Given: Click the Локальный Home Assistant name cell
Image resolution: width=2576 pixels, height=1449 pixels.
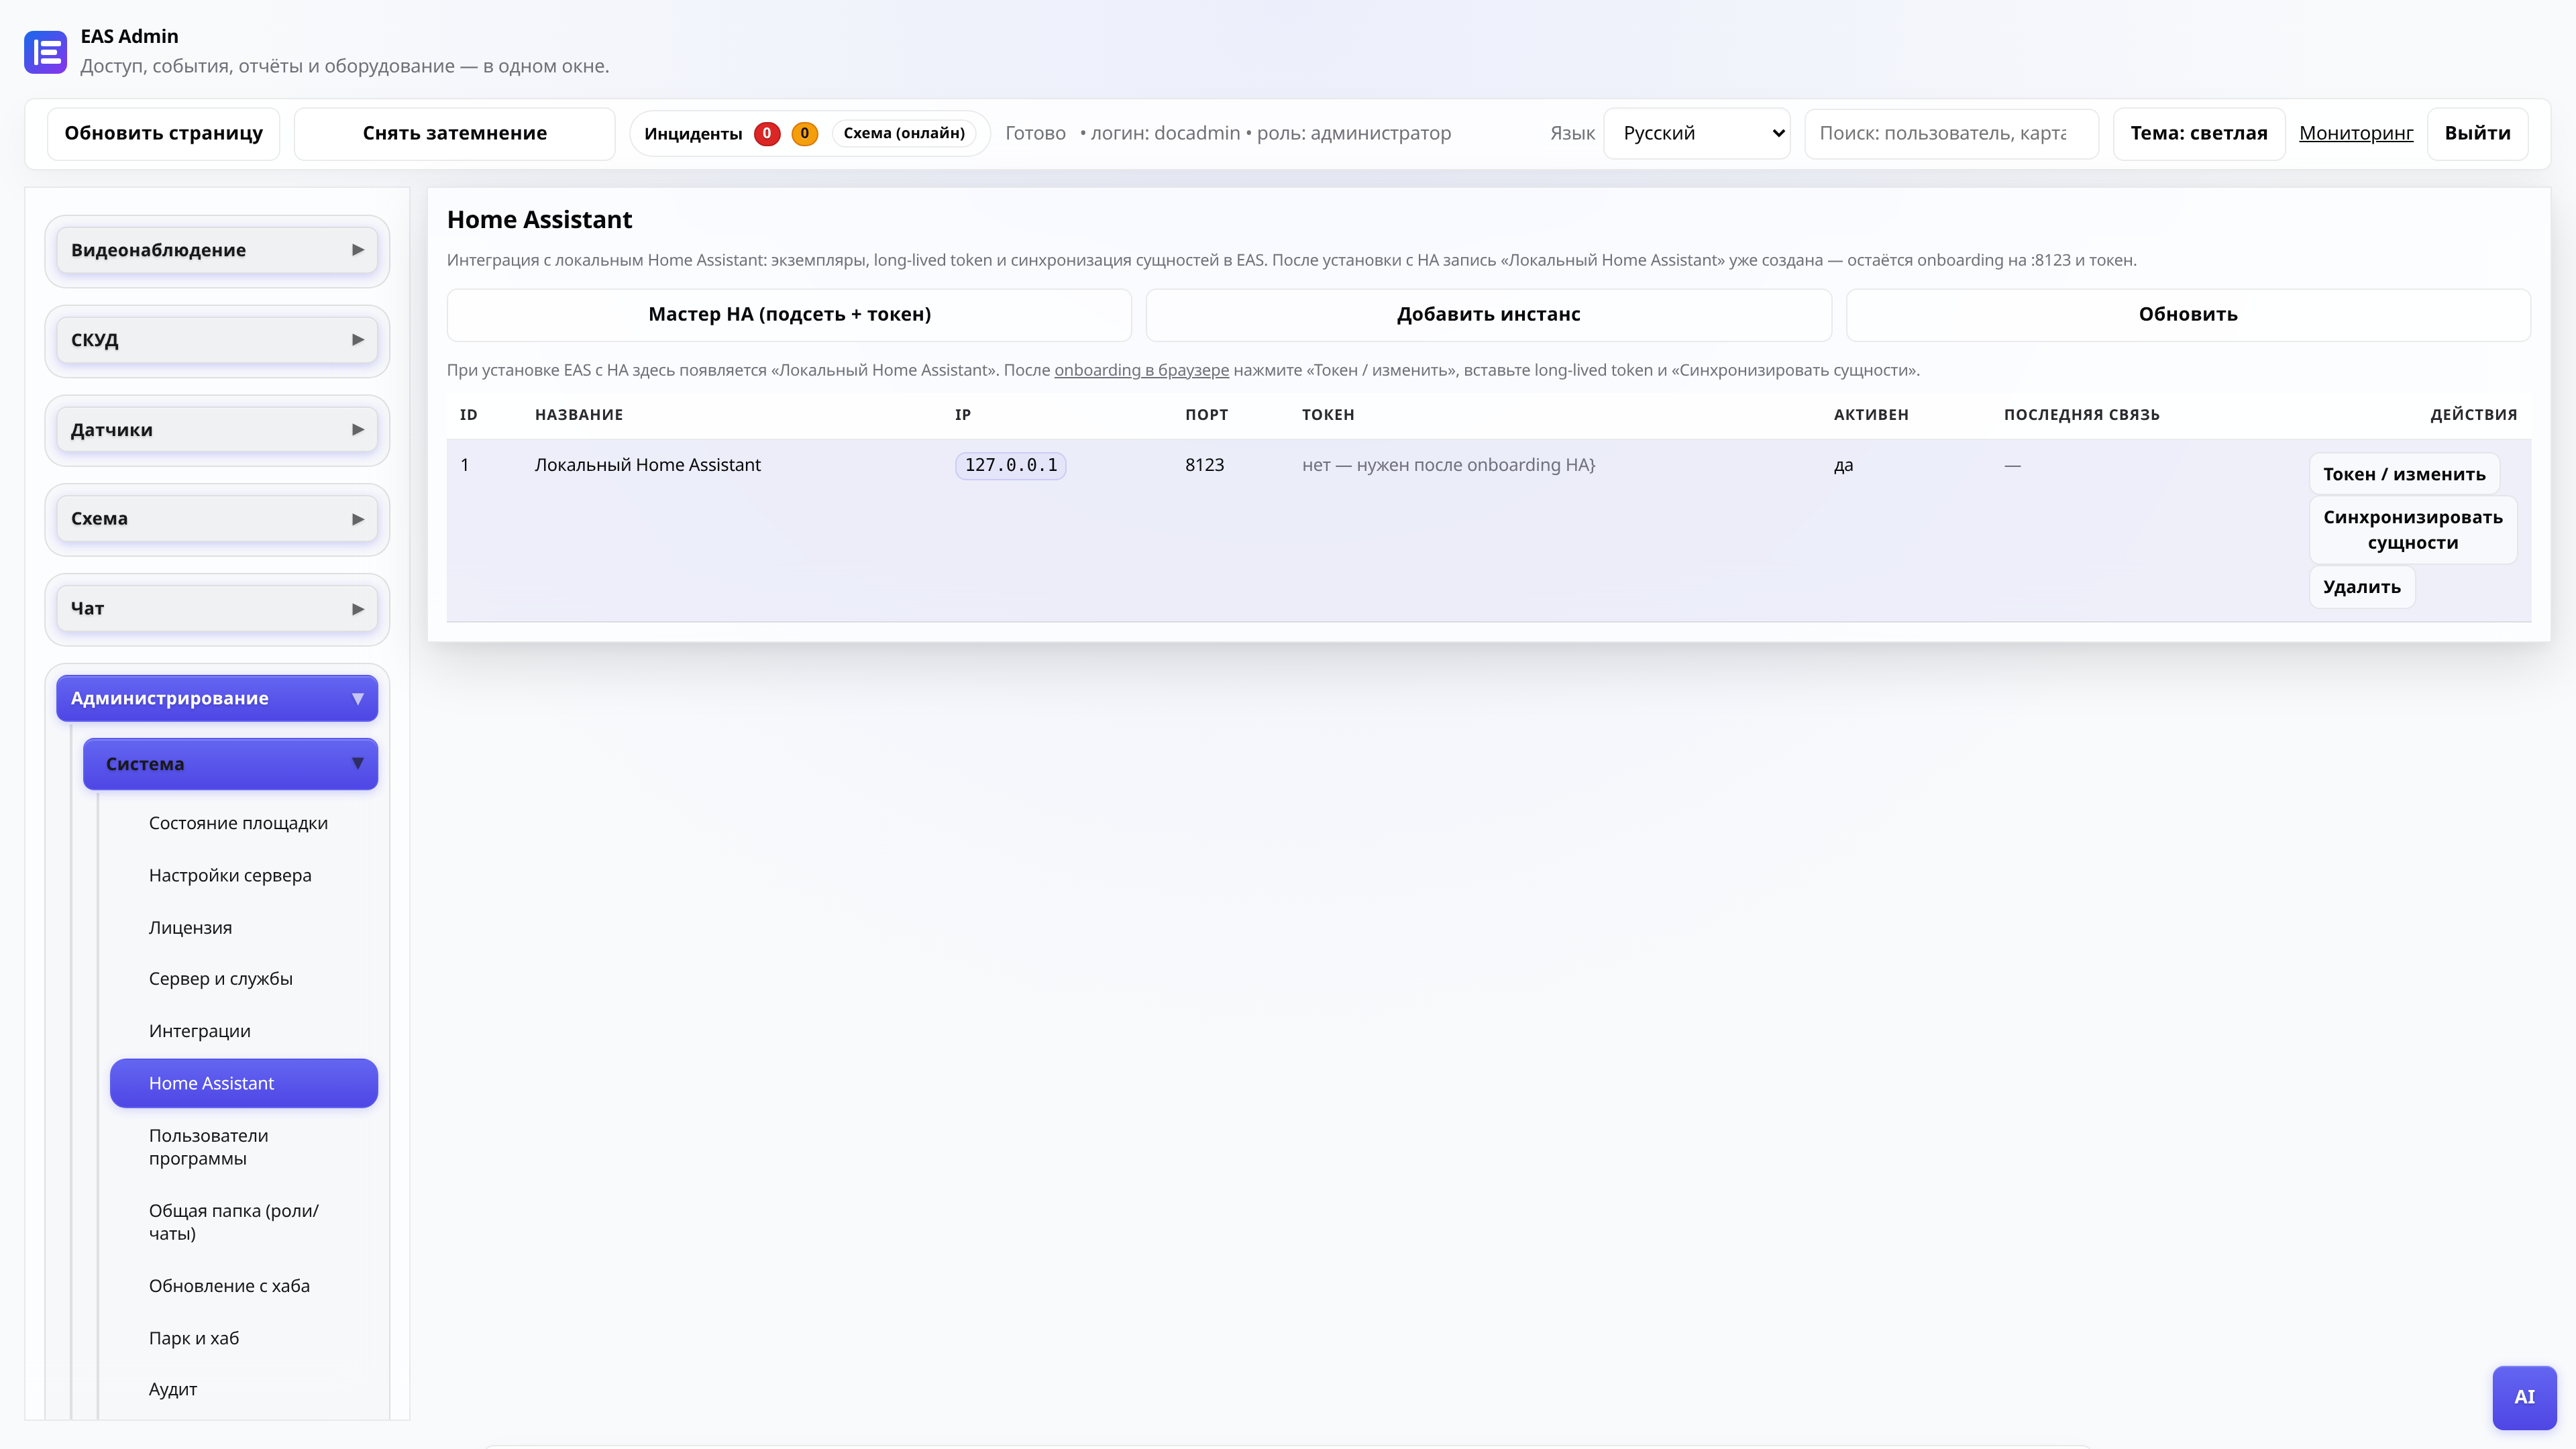Looking at the screenshot, I should (647, 465).
